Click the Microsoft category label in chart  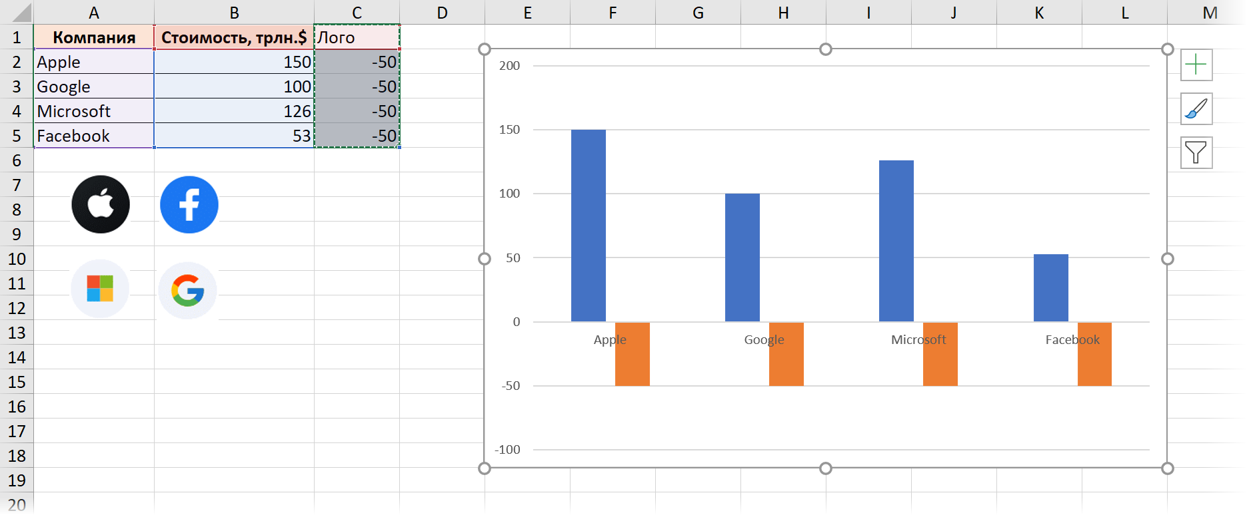coord(918,339)
